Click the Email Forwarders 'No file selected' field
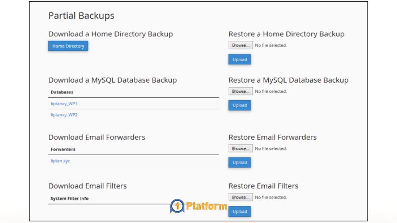 (271, 148)
